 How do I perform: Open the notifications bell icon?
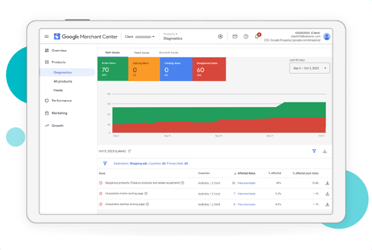257,37
